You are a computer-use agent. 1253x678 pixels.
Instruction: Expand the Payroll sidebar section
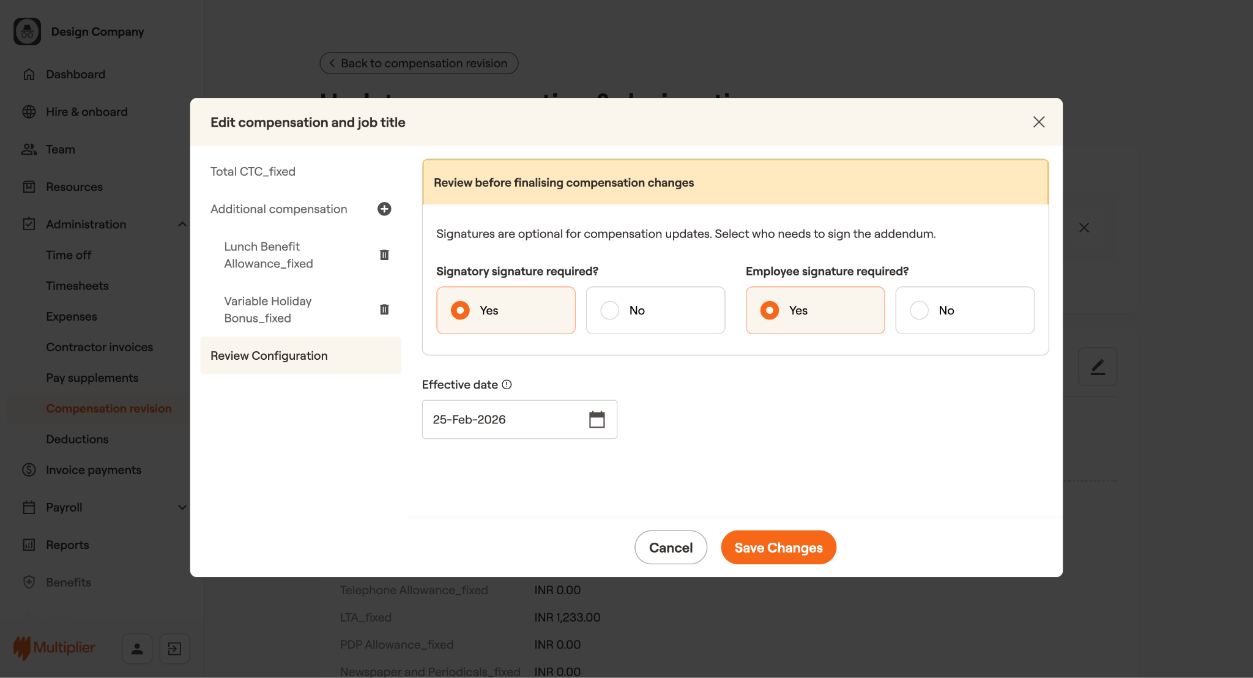182,507
